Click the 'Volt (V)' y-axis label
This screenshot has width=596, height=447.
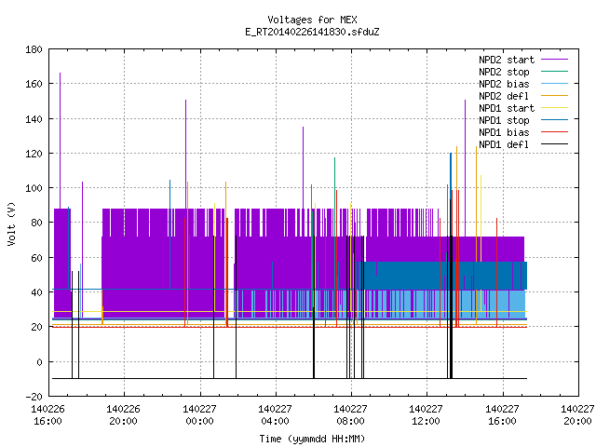click(x=12, y=223)
